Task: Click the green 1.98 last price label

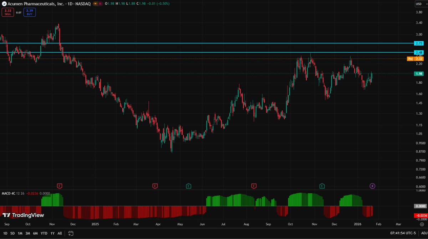Action: (419, 74)
